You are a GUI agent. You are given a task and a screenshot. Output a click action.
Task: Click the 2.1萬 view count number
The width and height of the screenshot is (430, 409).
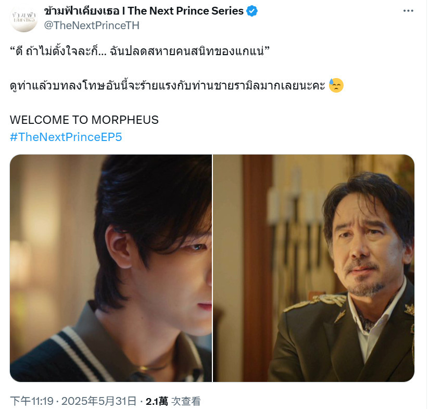157,401
